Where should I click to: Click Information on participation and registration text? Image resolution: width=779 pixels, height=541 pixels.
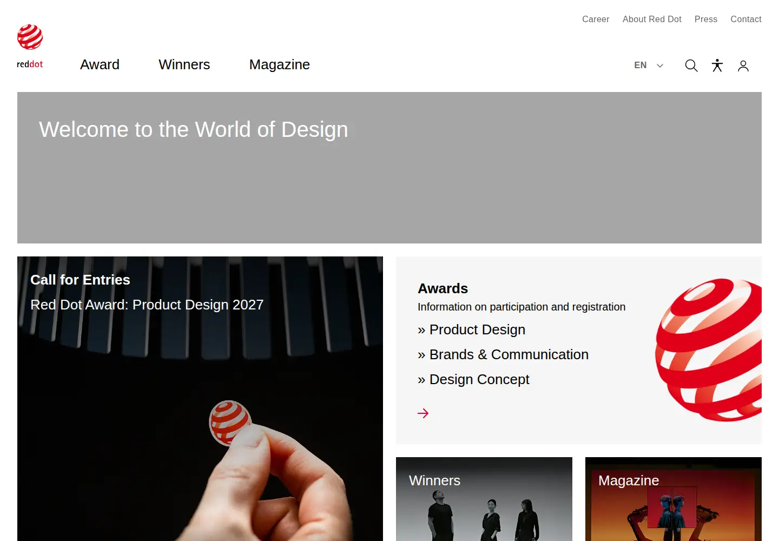pyautogui.click(x=521, y=307)
